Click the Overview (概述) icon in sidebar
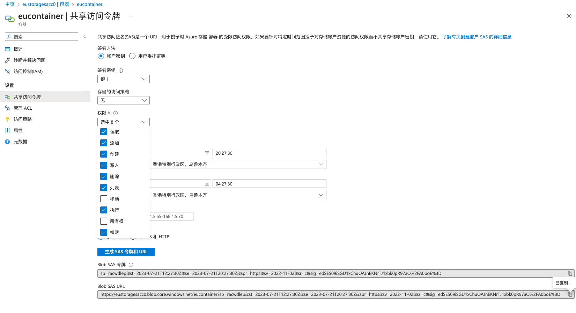Image resolution: width=576 pixels, height=313 pixels. [x=7, y=49]
